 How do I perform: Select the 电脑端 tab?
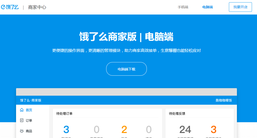[x=208, y=7]
